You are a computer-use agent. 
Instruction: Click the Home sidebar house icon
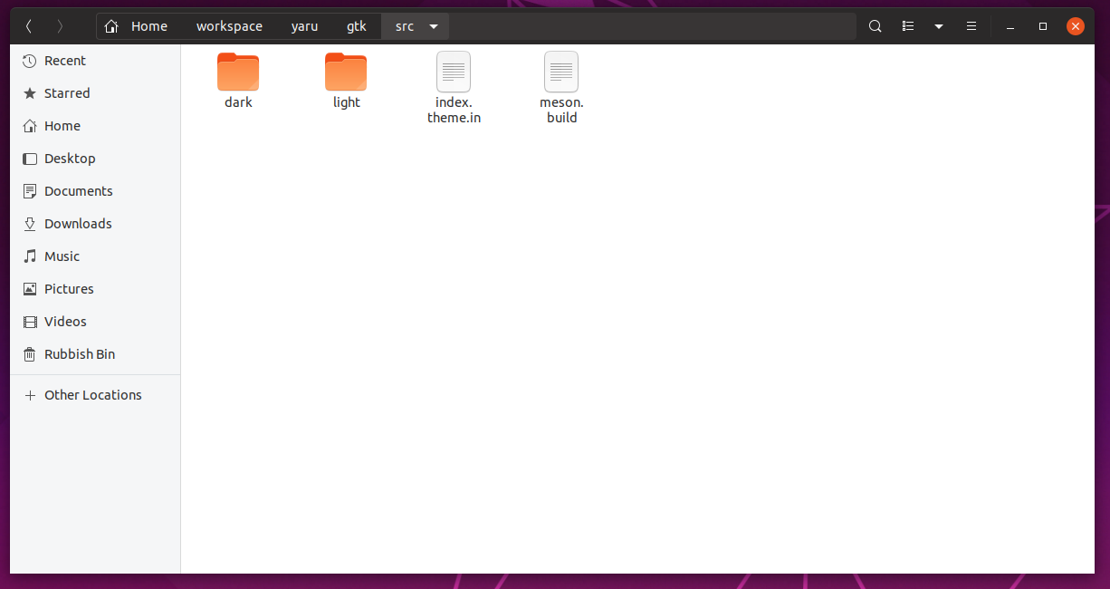coord(30,126)
